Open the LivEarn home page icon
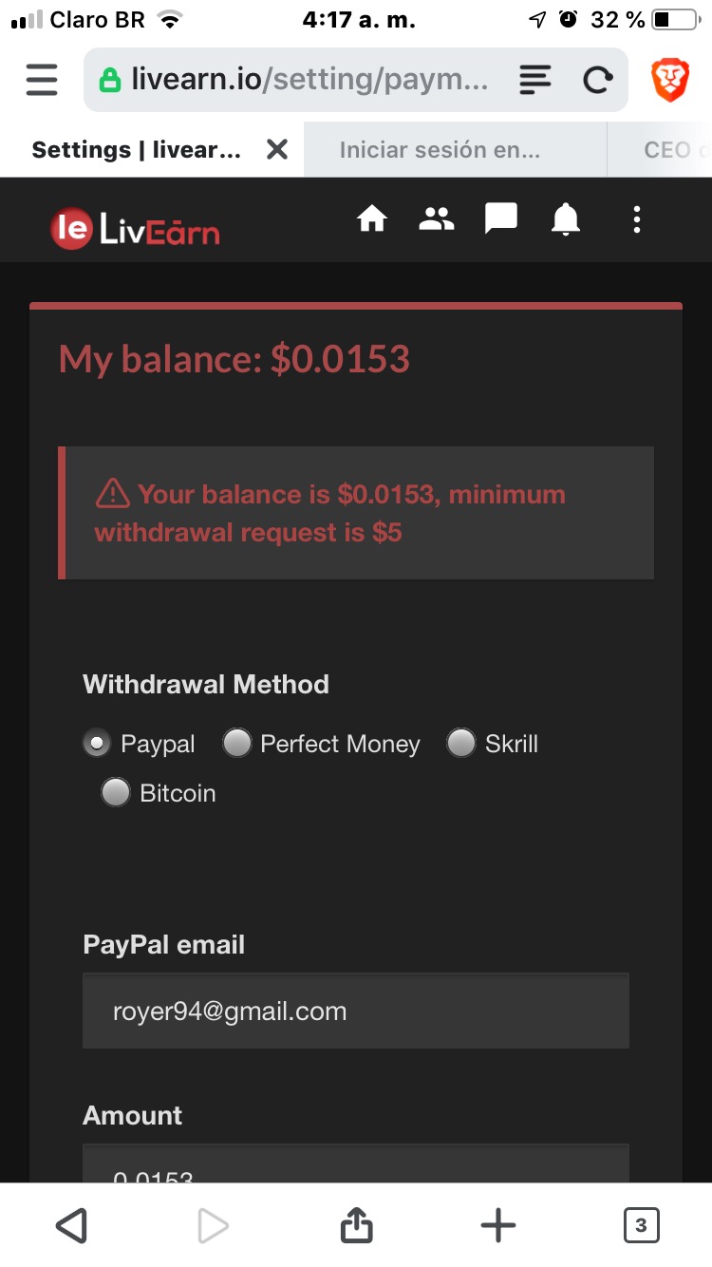 372,220
